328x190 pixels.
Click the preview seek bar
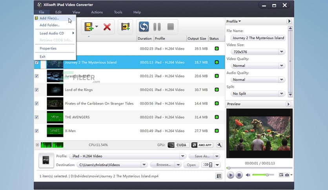point(259,168)
